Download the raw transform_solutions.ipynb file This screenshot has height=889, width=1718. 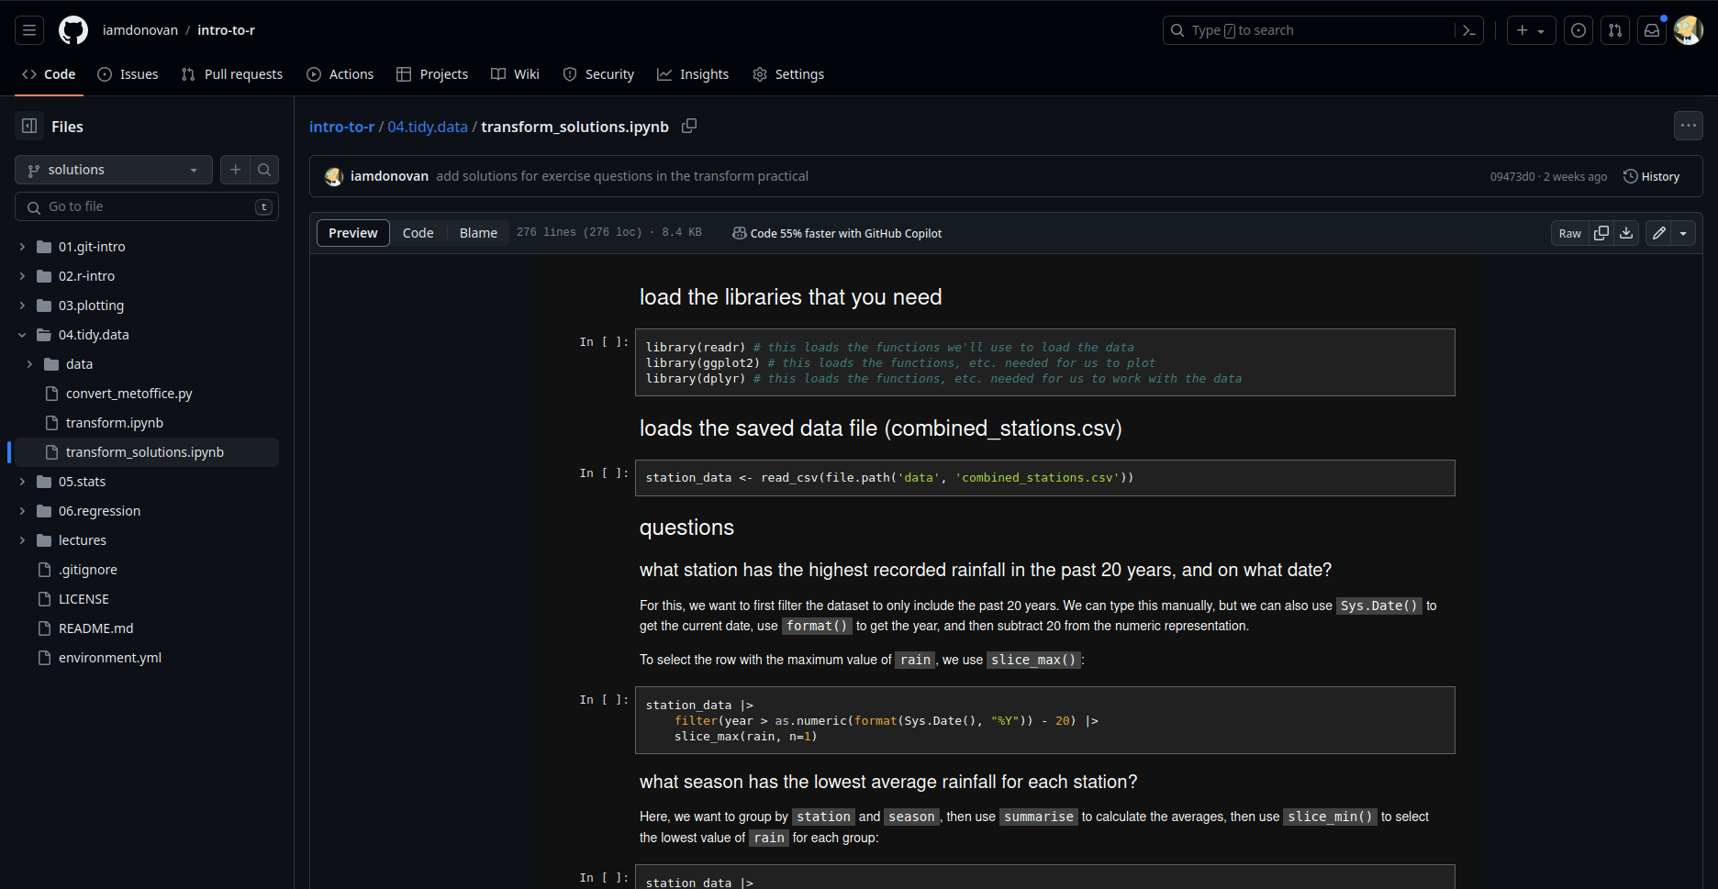pyautogui.click(x=1625, y=233)
